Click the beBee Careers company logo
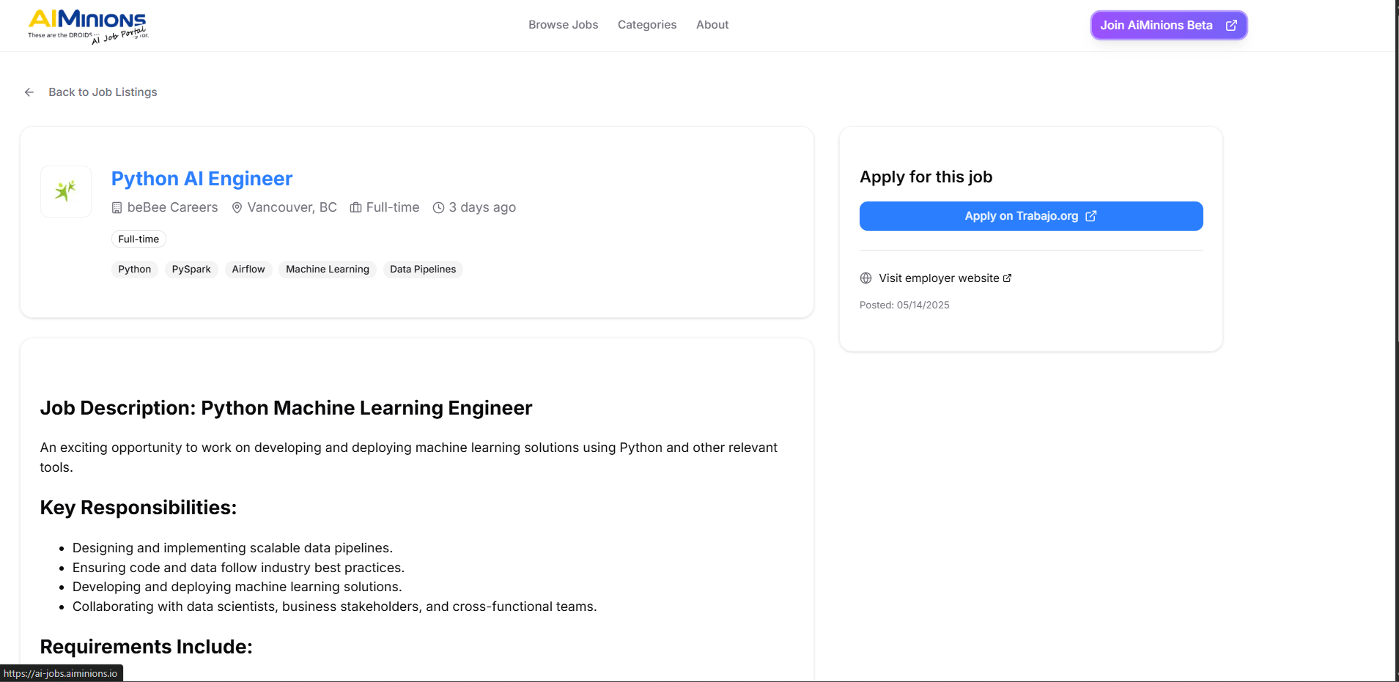 point(66,191)
